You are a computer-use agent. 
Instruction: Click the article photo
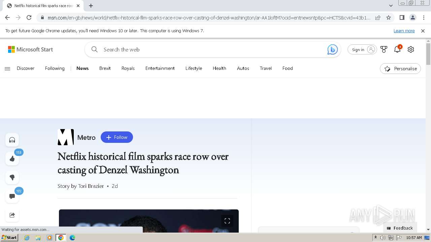pyautogui.click(x=149, y=221)
